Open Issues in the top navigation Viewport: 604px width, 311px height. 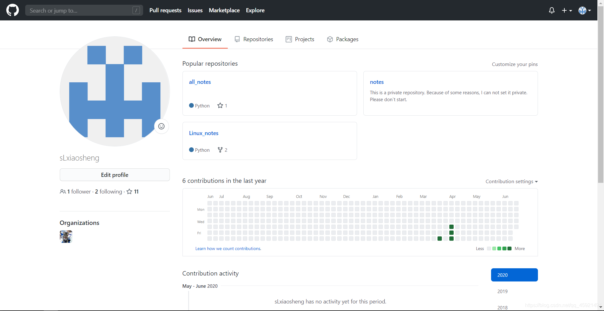[195, 10]
